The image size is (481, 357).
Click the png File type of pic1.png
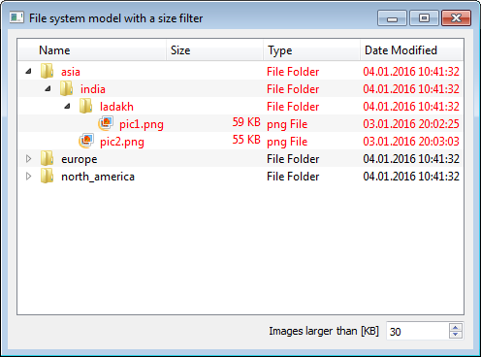pos(287,124)
